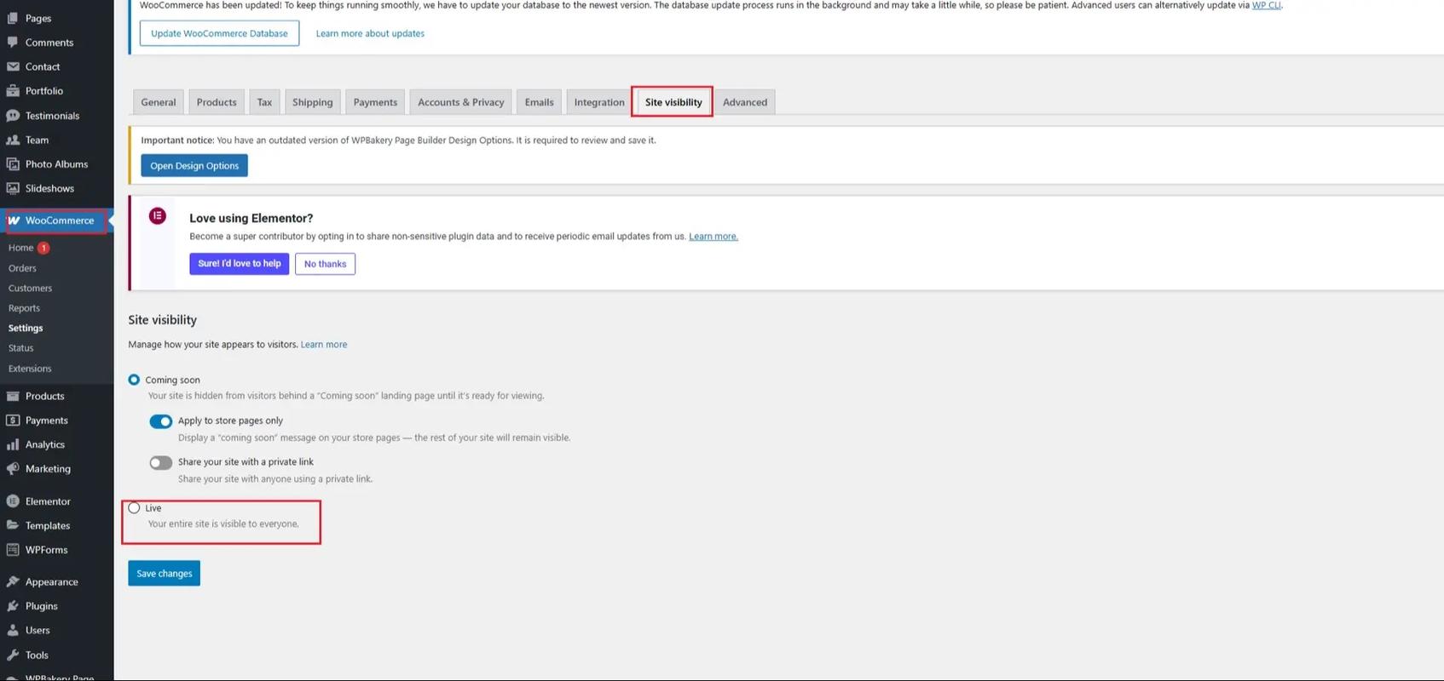1444x681 pixels.
Task: Click the Appearance paintbrush icon
Action: [13, 582]
